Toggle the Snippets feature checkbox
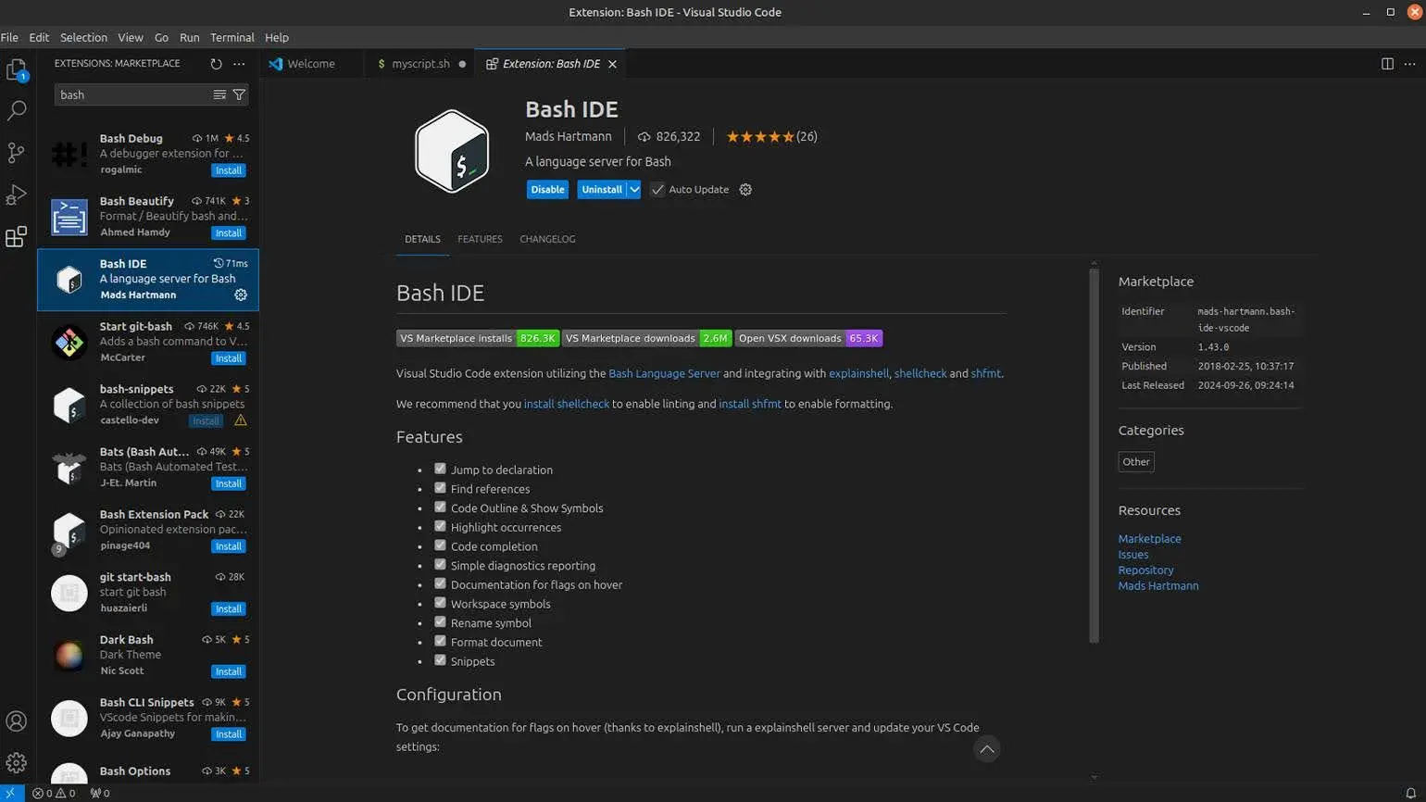This screenshot has width=1426, height=802. [x=440, y=660]
